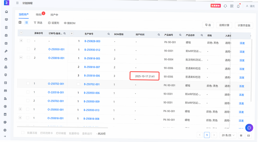Click the plus icon in the table header
This screenshot has height=142, width=258.
72,34
